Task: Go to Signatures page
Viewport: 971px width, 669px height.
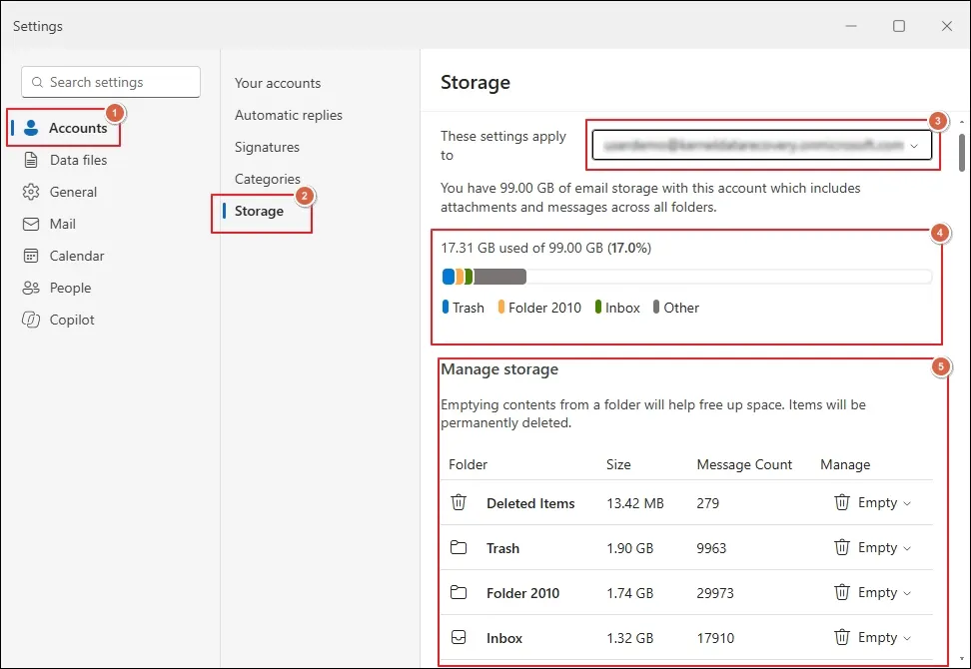Action: (x=267, y=148)
